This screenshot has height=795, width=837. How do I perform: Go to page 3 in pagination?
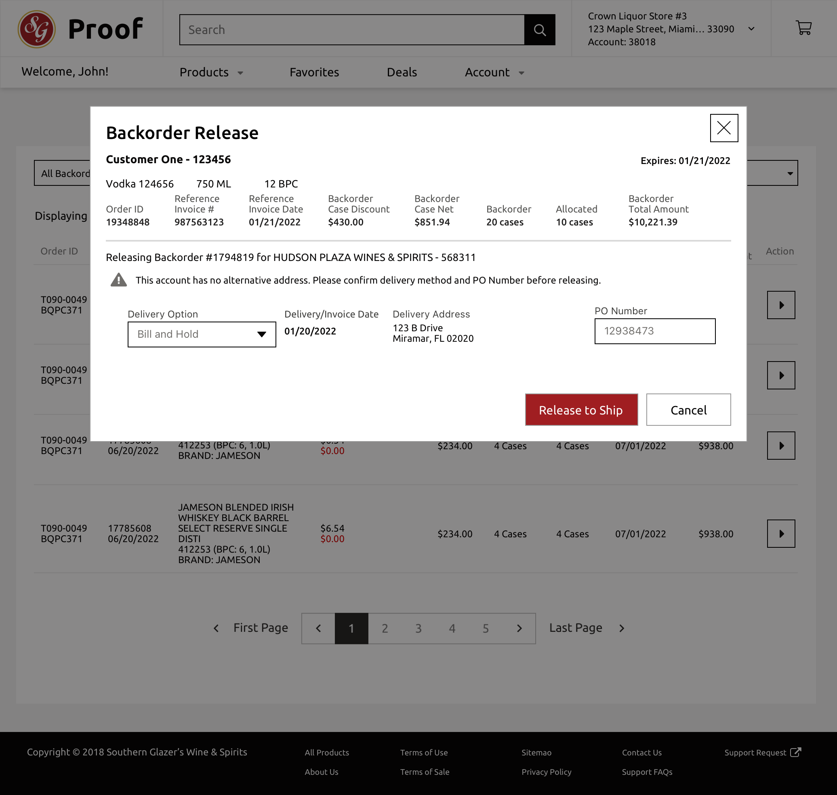418,628
